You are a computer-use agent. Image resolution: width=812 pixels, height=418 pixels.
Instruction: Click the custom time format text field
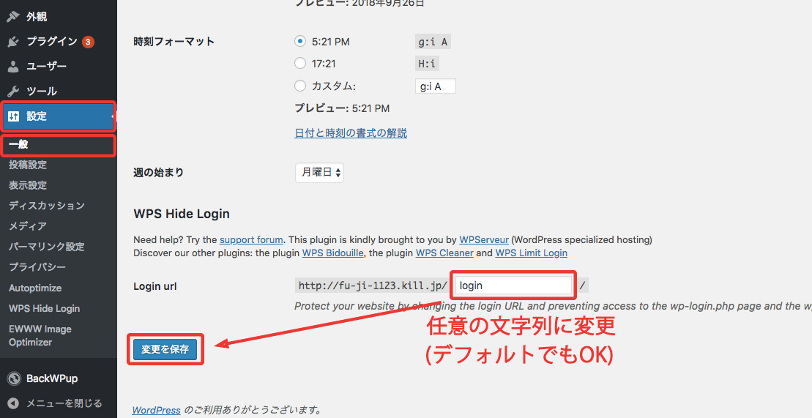click(x=435, y=86)
